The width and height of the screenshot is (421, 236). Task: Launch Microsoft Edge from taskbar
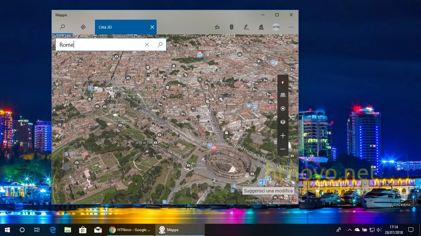click(x=53, y=230)
